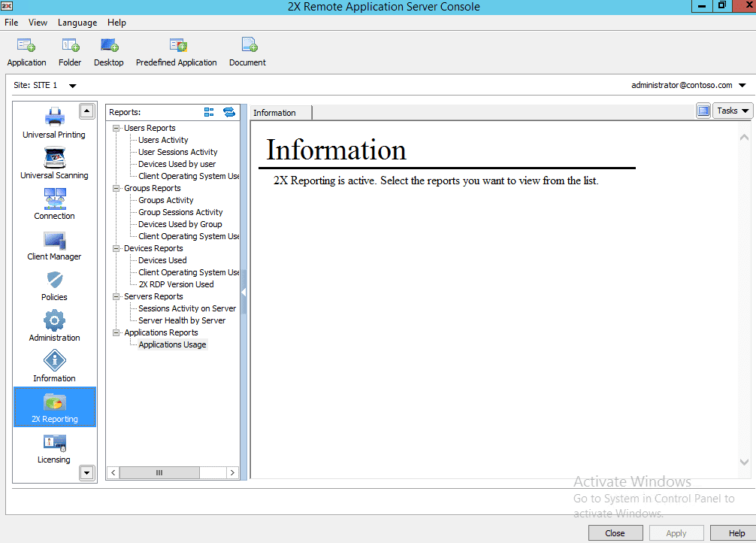756x543 pixels.
Task: Open the View menu
Action: coord(38,23)
